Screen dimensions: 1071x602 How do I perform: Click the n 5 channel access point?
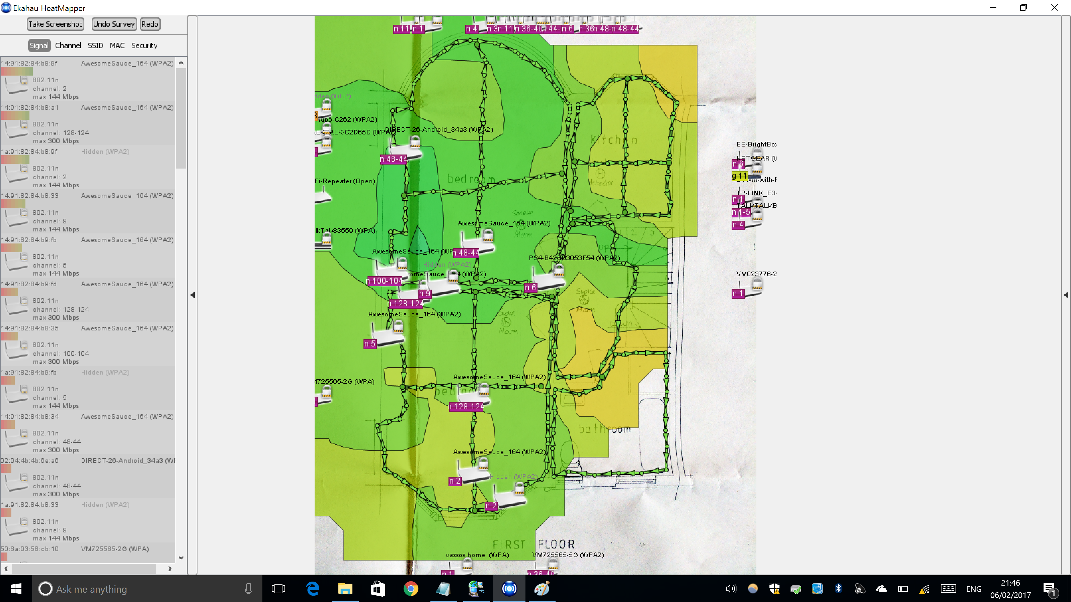tap(388, 336)
